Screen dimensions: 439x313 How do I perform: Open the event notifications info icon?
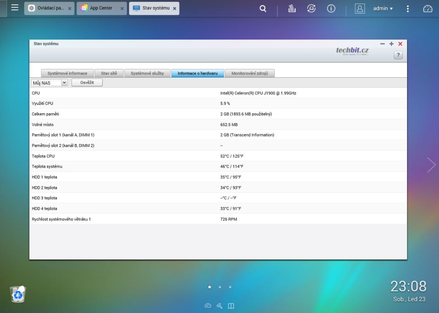pos(331,8)
